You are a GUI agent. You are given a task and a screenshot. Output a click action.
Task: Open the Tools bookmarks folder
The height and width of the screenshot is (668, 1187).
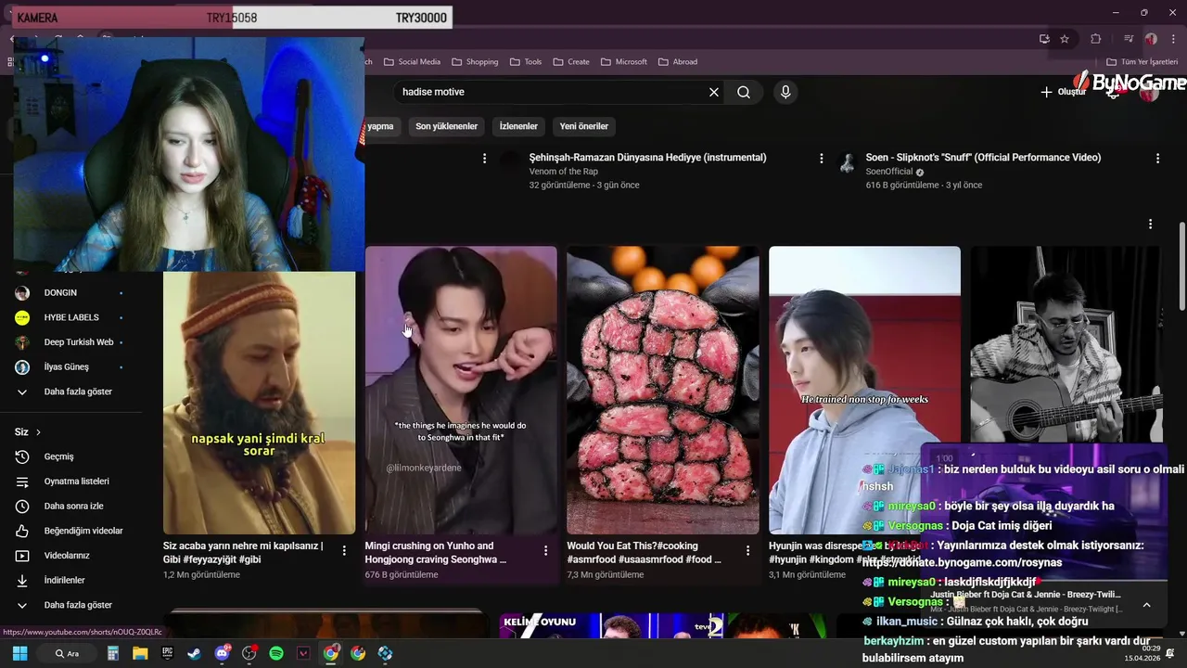click(x=525, y=61)
